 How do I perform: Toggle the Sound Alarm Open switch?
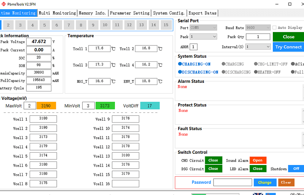pyautogui.click(x=258, y=160)
